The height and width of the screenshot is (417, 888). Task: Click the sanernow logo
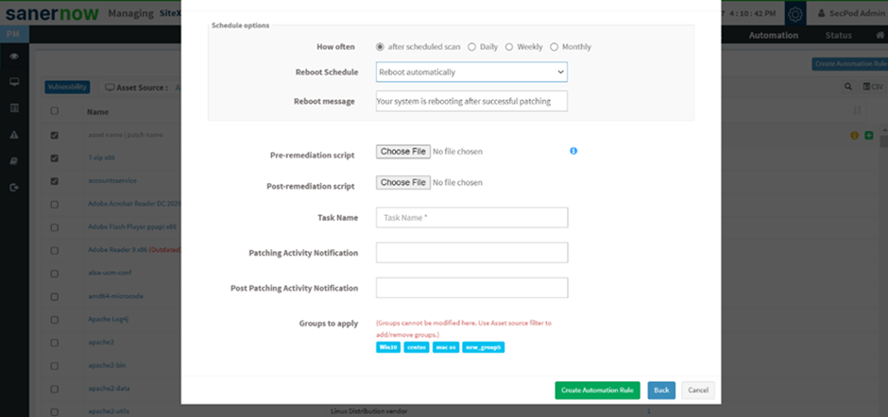point(52,13)
